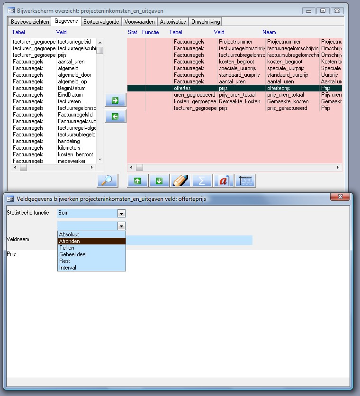Select Projectnummer row in right list
Viewport: 360px width, 396px height.
pyautogui.click(x=234, y=42)
